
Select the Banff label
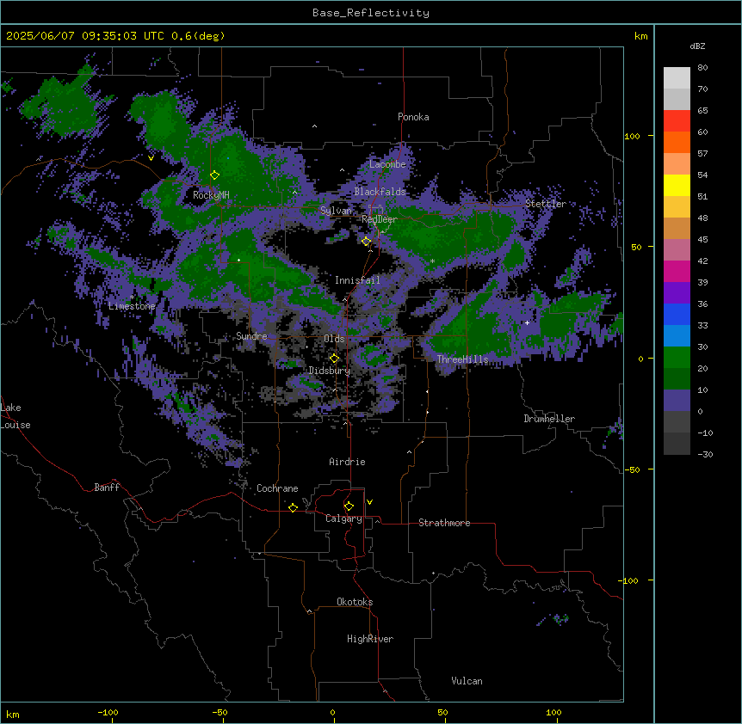click(x=107, y=488)
